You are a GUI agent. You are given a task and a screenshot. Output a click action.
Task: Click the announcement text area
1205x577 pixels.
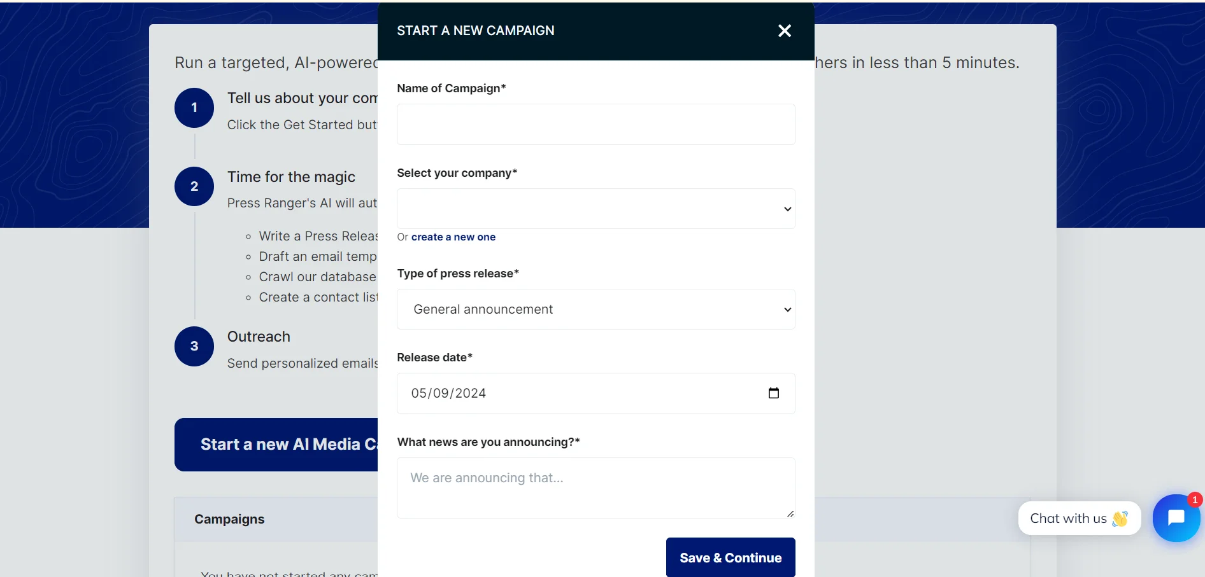pyautogui.click(x=595, y=487)
